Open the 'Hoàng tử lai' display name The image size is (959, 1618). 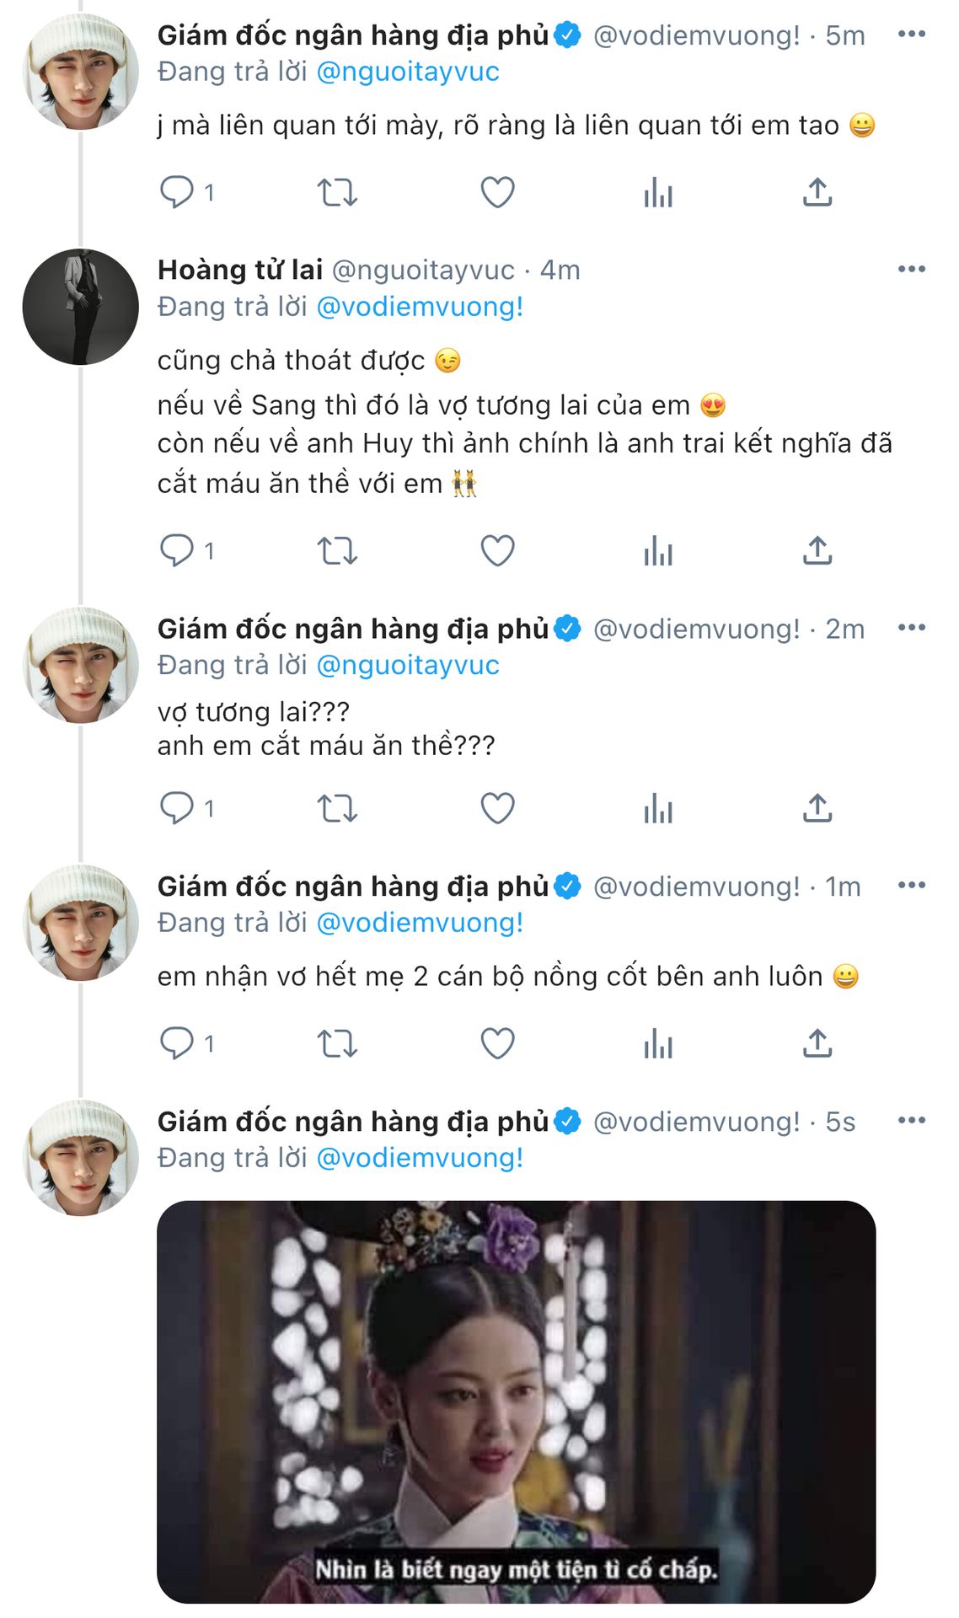pyautogui.click(x=240, y=270)
